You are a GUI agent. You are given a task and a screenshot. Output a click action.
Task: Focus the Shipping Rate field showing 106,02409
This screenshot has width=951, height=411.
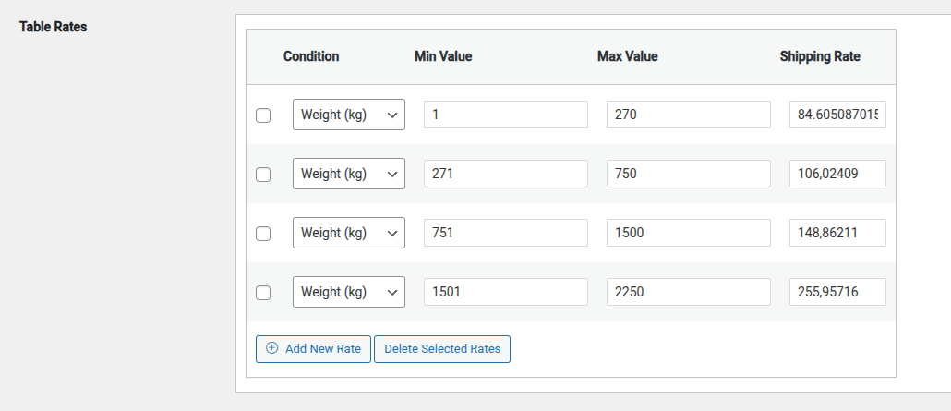[837, 174]
